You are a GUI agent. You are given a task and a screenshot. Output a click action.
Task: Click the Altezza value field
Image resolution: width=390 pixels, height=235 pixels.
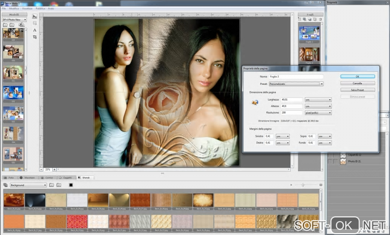(x=291, y=106)
